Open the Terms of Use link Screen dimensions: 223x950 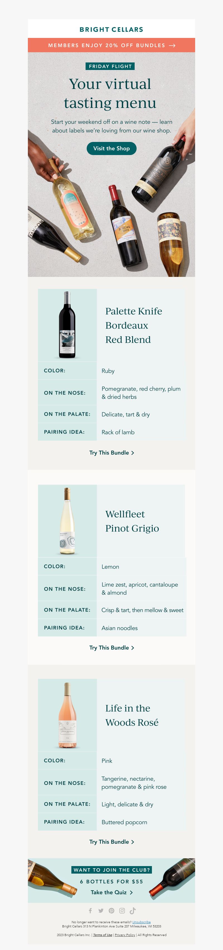point(103,935)
